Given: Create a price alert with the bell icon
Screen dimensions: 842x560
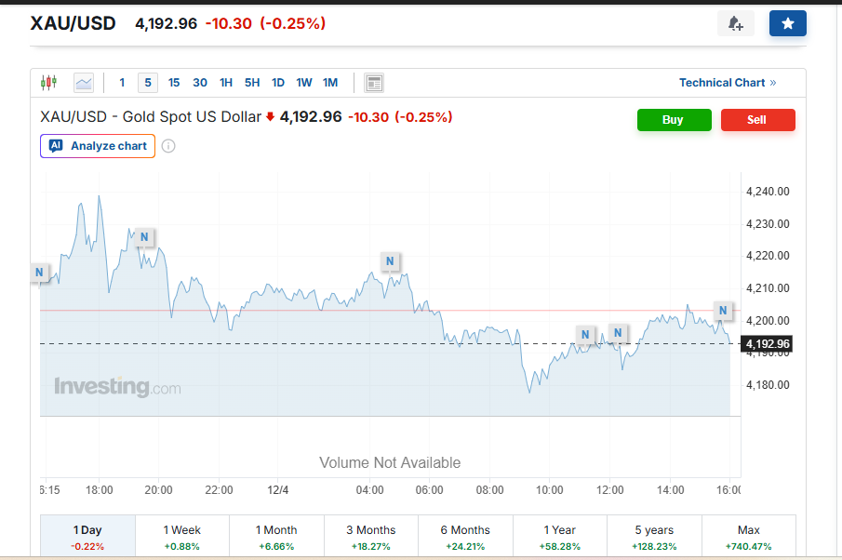Looking at the screenshot, I should [735, 24].
